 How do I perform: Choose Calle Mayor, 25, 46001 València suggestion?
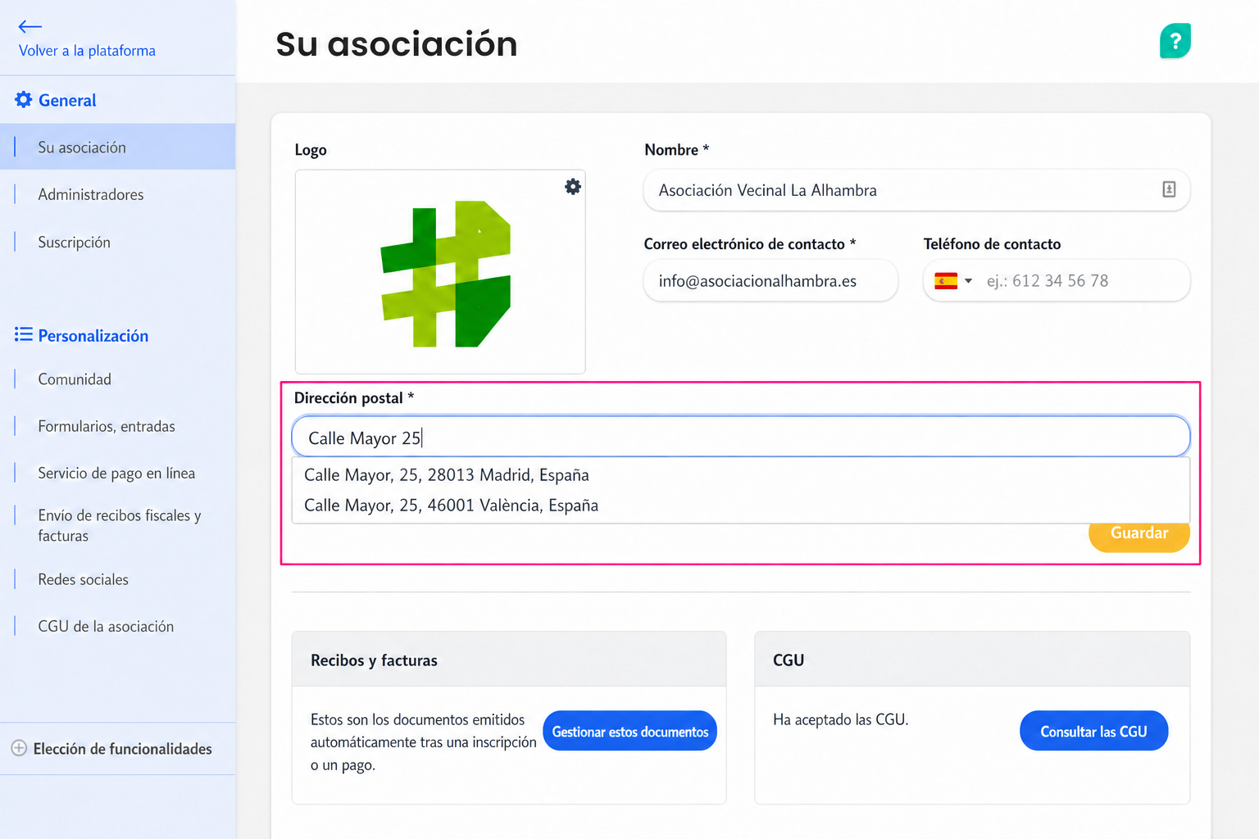pyautogui.click(x=740, y=505)
